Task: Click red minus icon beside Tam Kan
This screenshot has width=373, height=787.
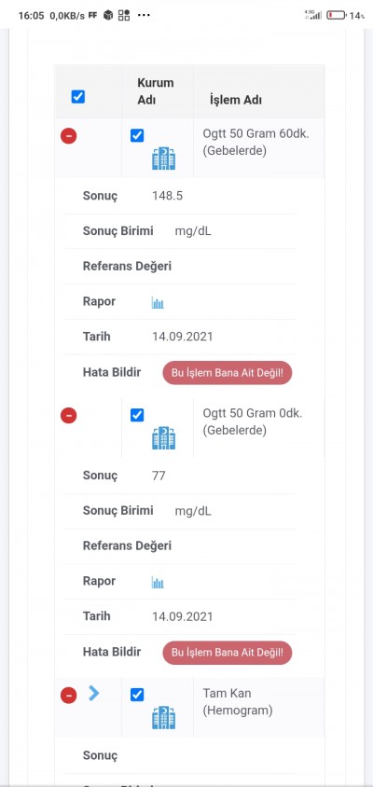Action: click(69, 695)
